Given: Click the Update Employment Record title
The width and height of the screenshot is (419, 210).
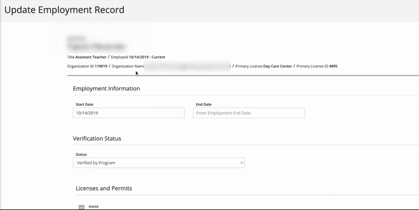Looking at the screenshot, I should pos(64,10).
